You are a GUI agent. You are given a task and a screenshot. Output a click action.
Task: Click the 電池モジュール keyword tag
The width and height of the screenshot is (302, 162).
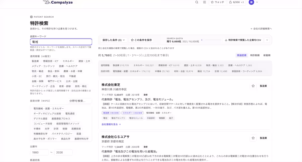136,118
